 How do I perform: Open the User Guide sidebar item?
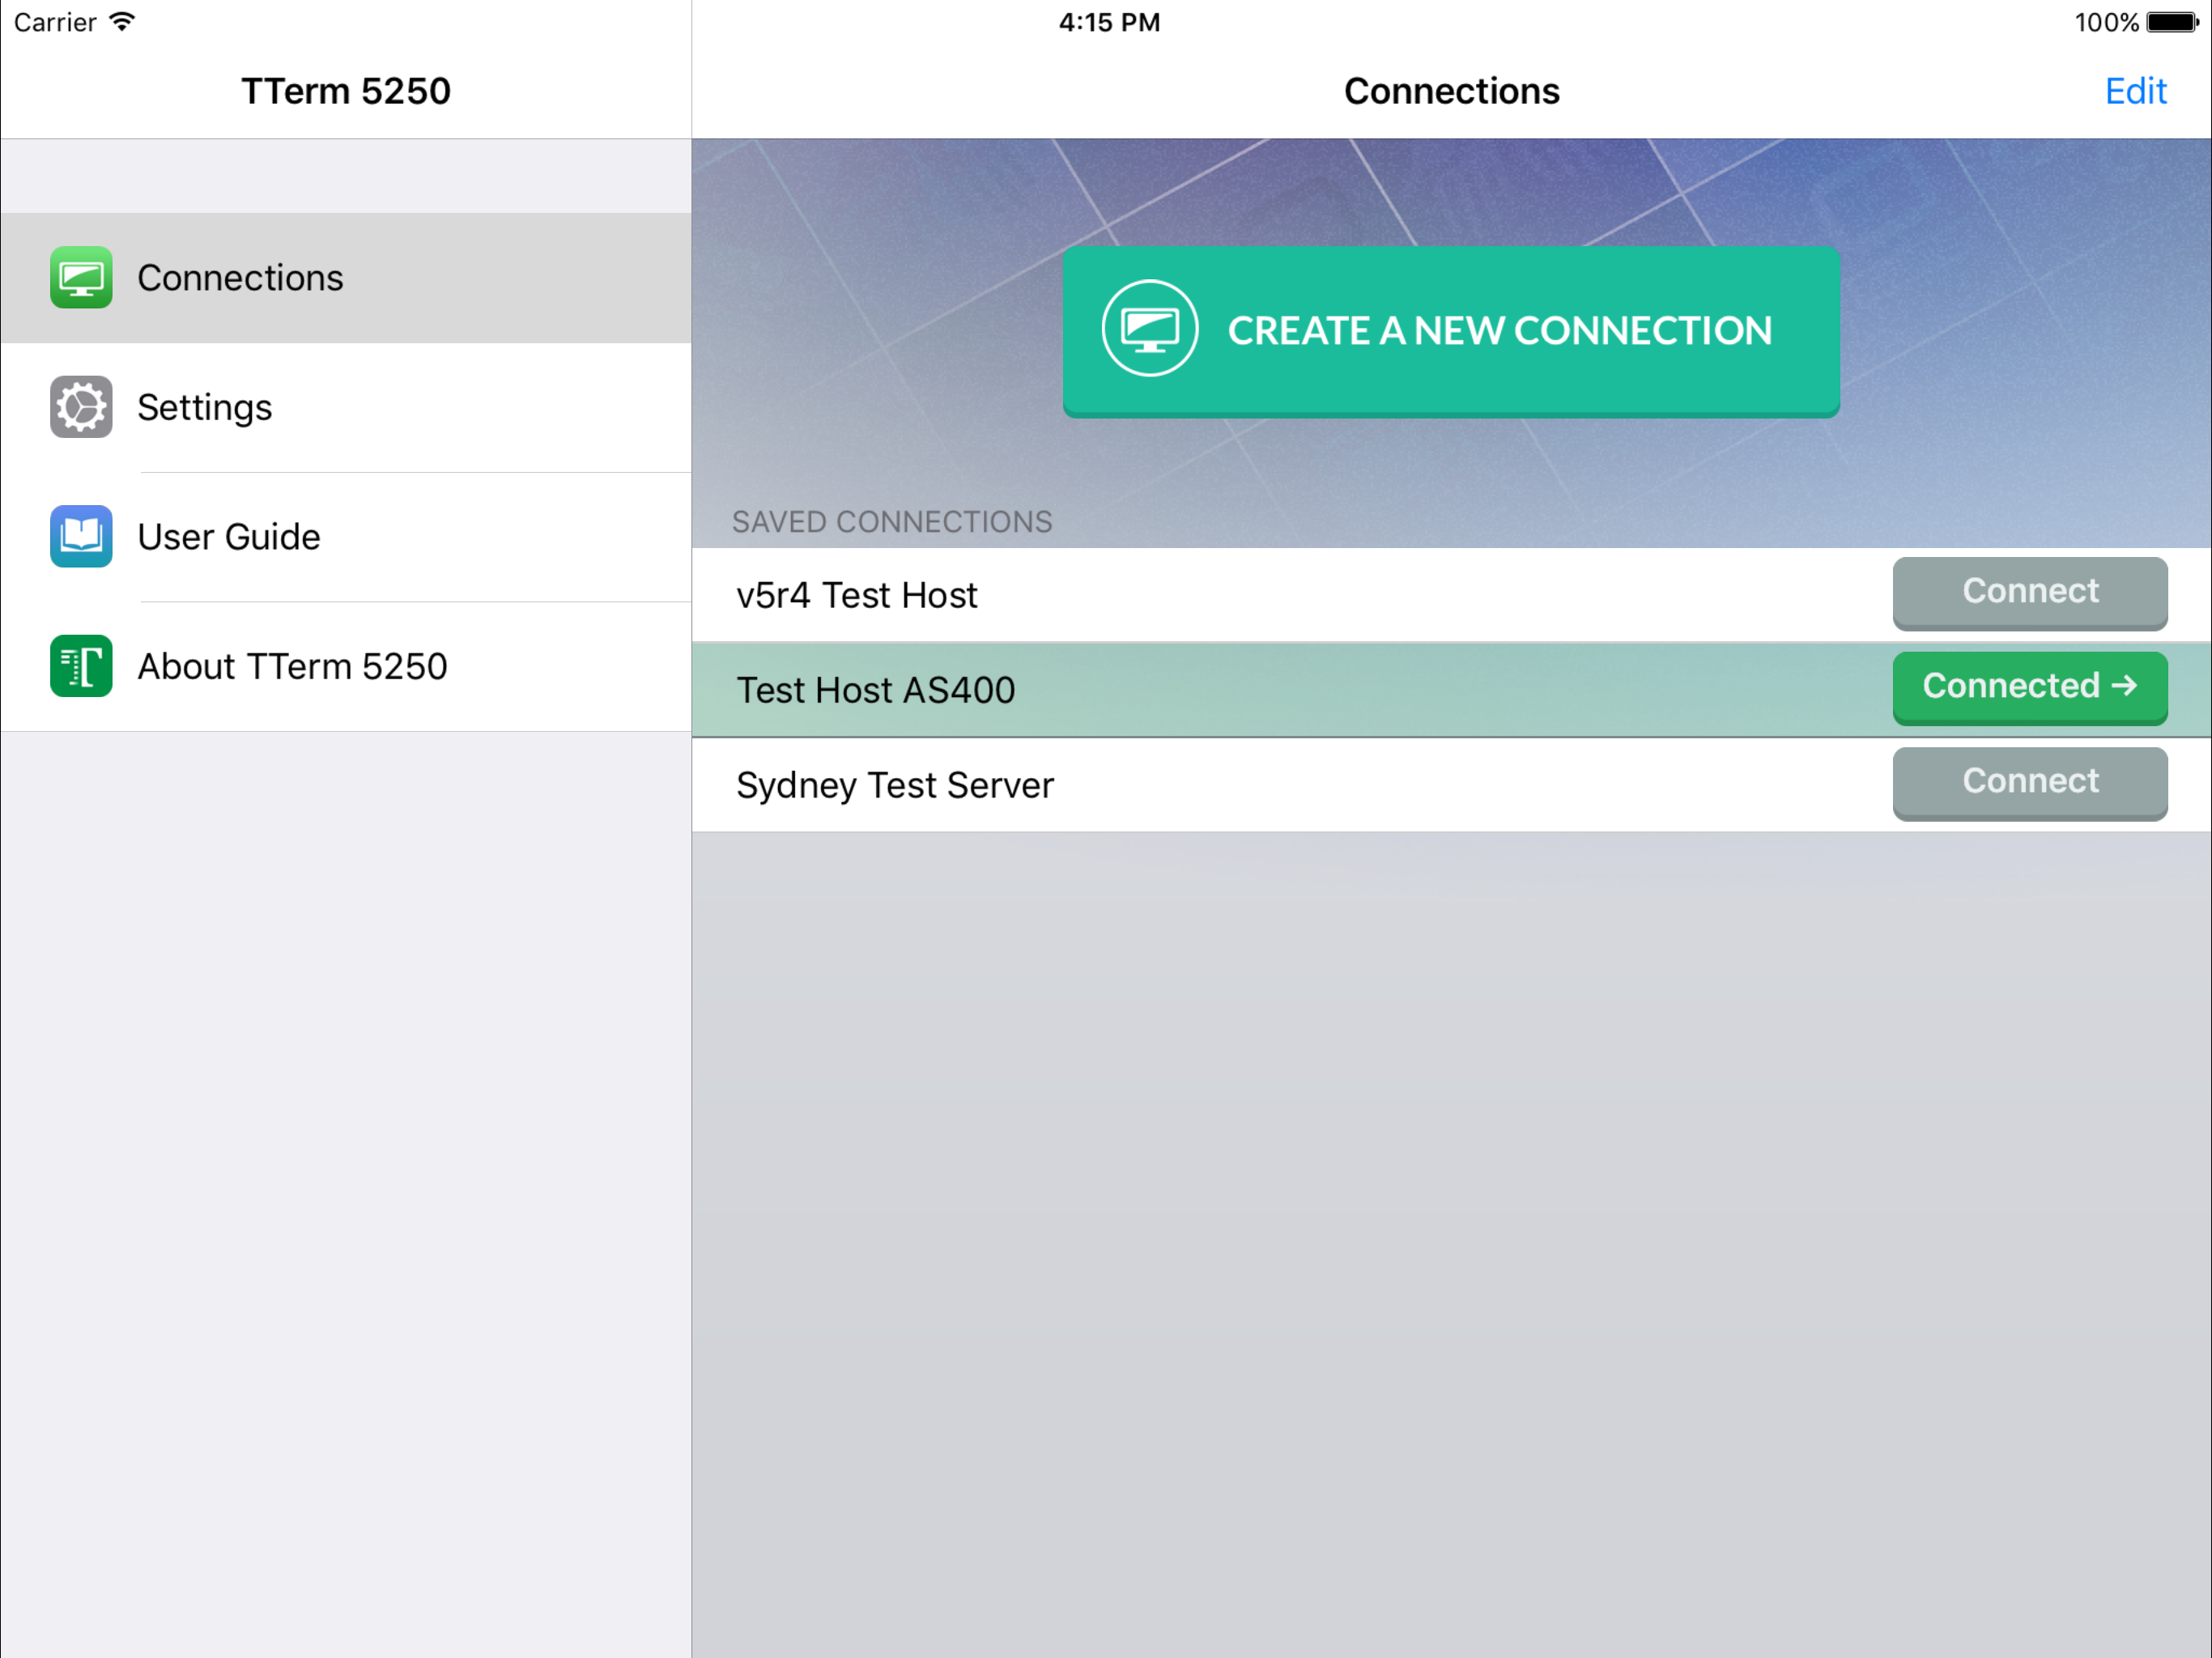pos(346,537)
